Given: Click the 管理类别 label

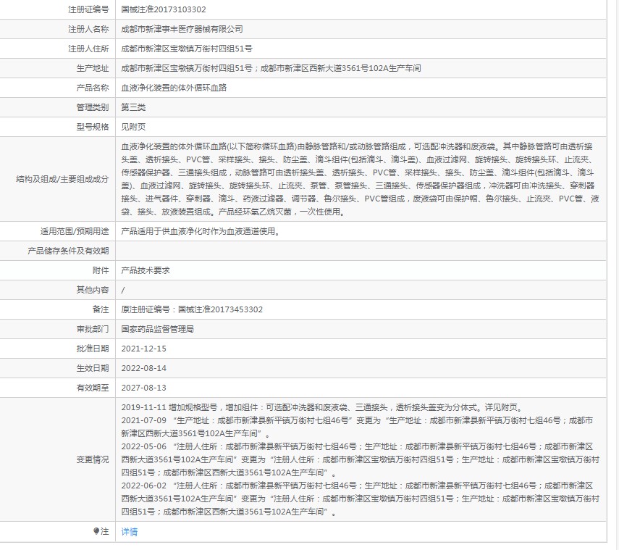Looking at the screenshot, I should tap(93, 107).
